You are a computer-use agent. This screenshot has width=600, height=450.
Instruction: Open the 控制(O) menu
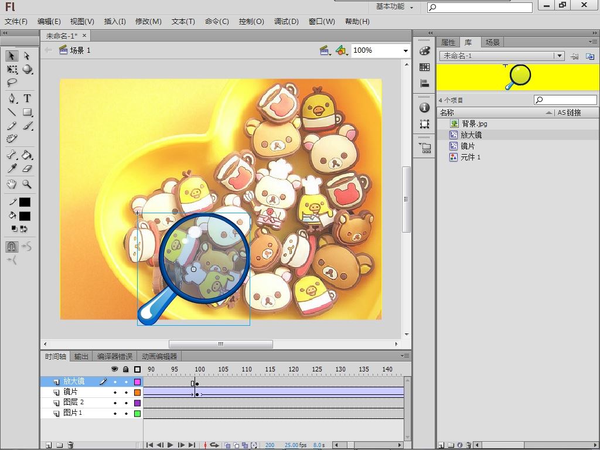pos(251,22)
